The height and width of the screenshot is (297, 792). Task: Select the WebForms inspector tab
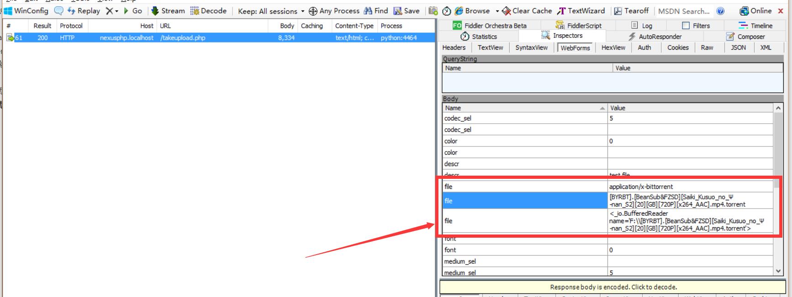[575, 47]
